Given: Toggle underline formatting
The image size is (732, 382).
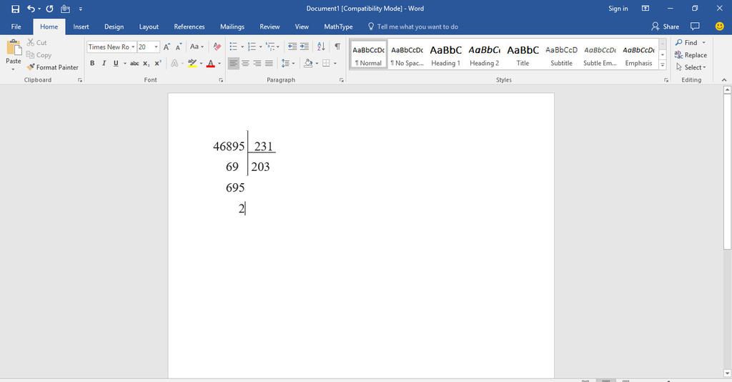Looking at the screenshot, I should (x=116, y=63).
